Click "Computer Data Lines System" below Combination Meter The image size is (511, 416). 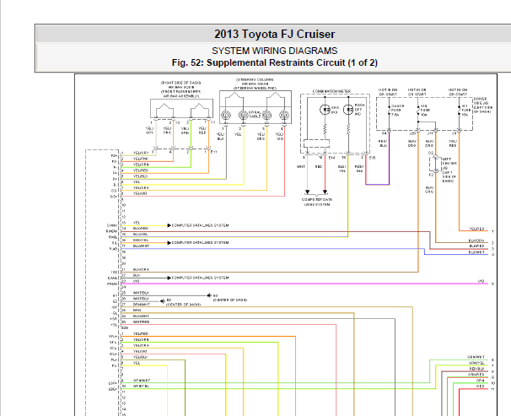[317, 202]
